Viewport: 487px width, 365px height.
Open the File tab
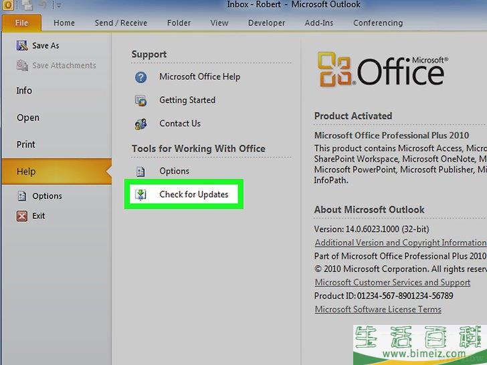(x=21, y=23)
